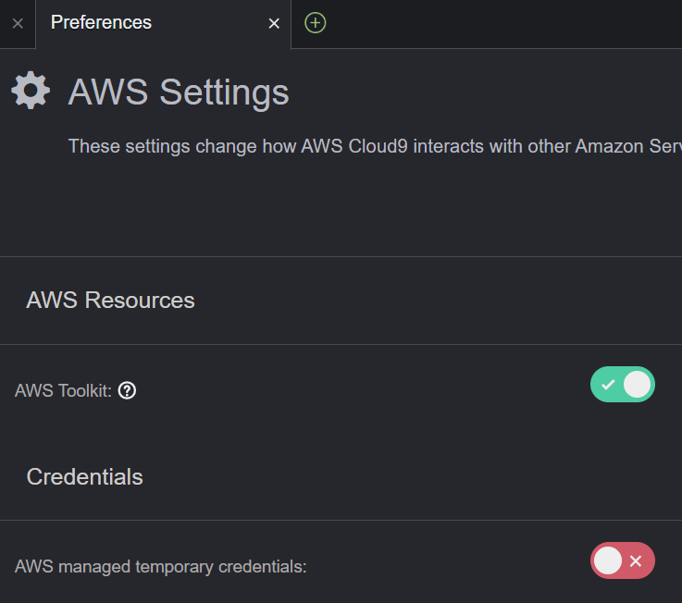Open a new tab with the plus icon
Screen dimensions: 682x603
[315, 23]
